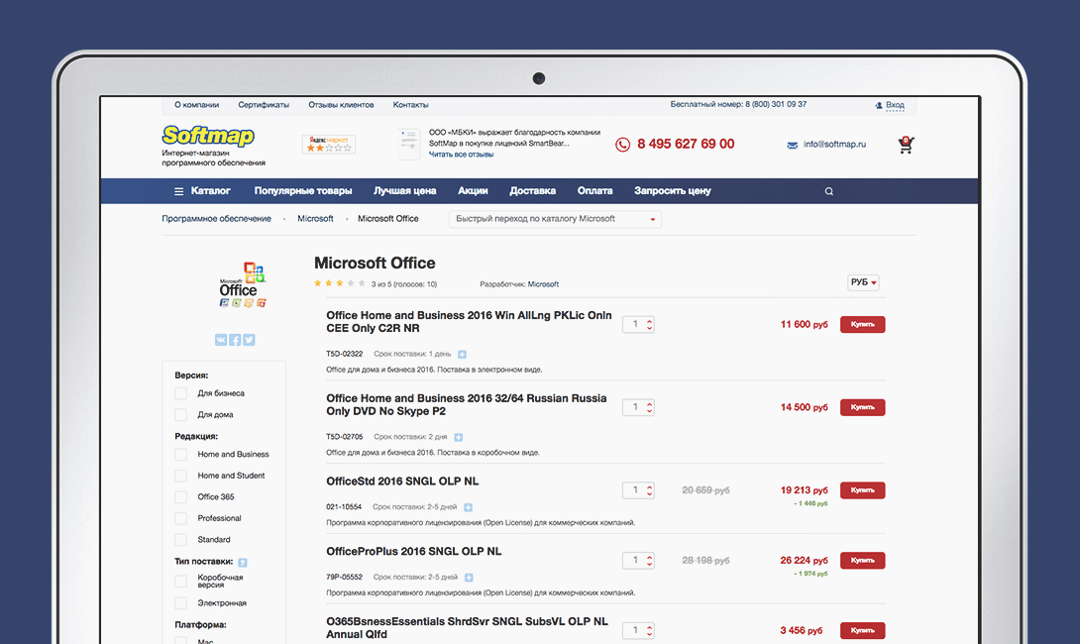Click the Microsoft developer link
This screenshot has height=644, width=1080.
(x=543, y=284)
